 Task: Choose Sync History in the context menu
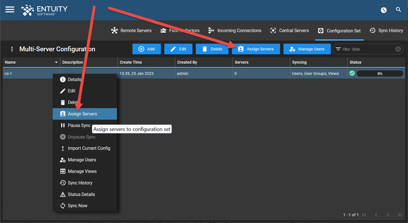[x=85, y=183]
